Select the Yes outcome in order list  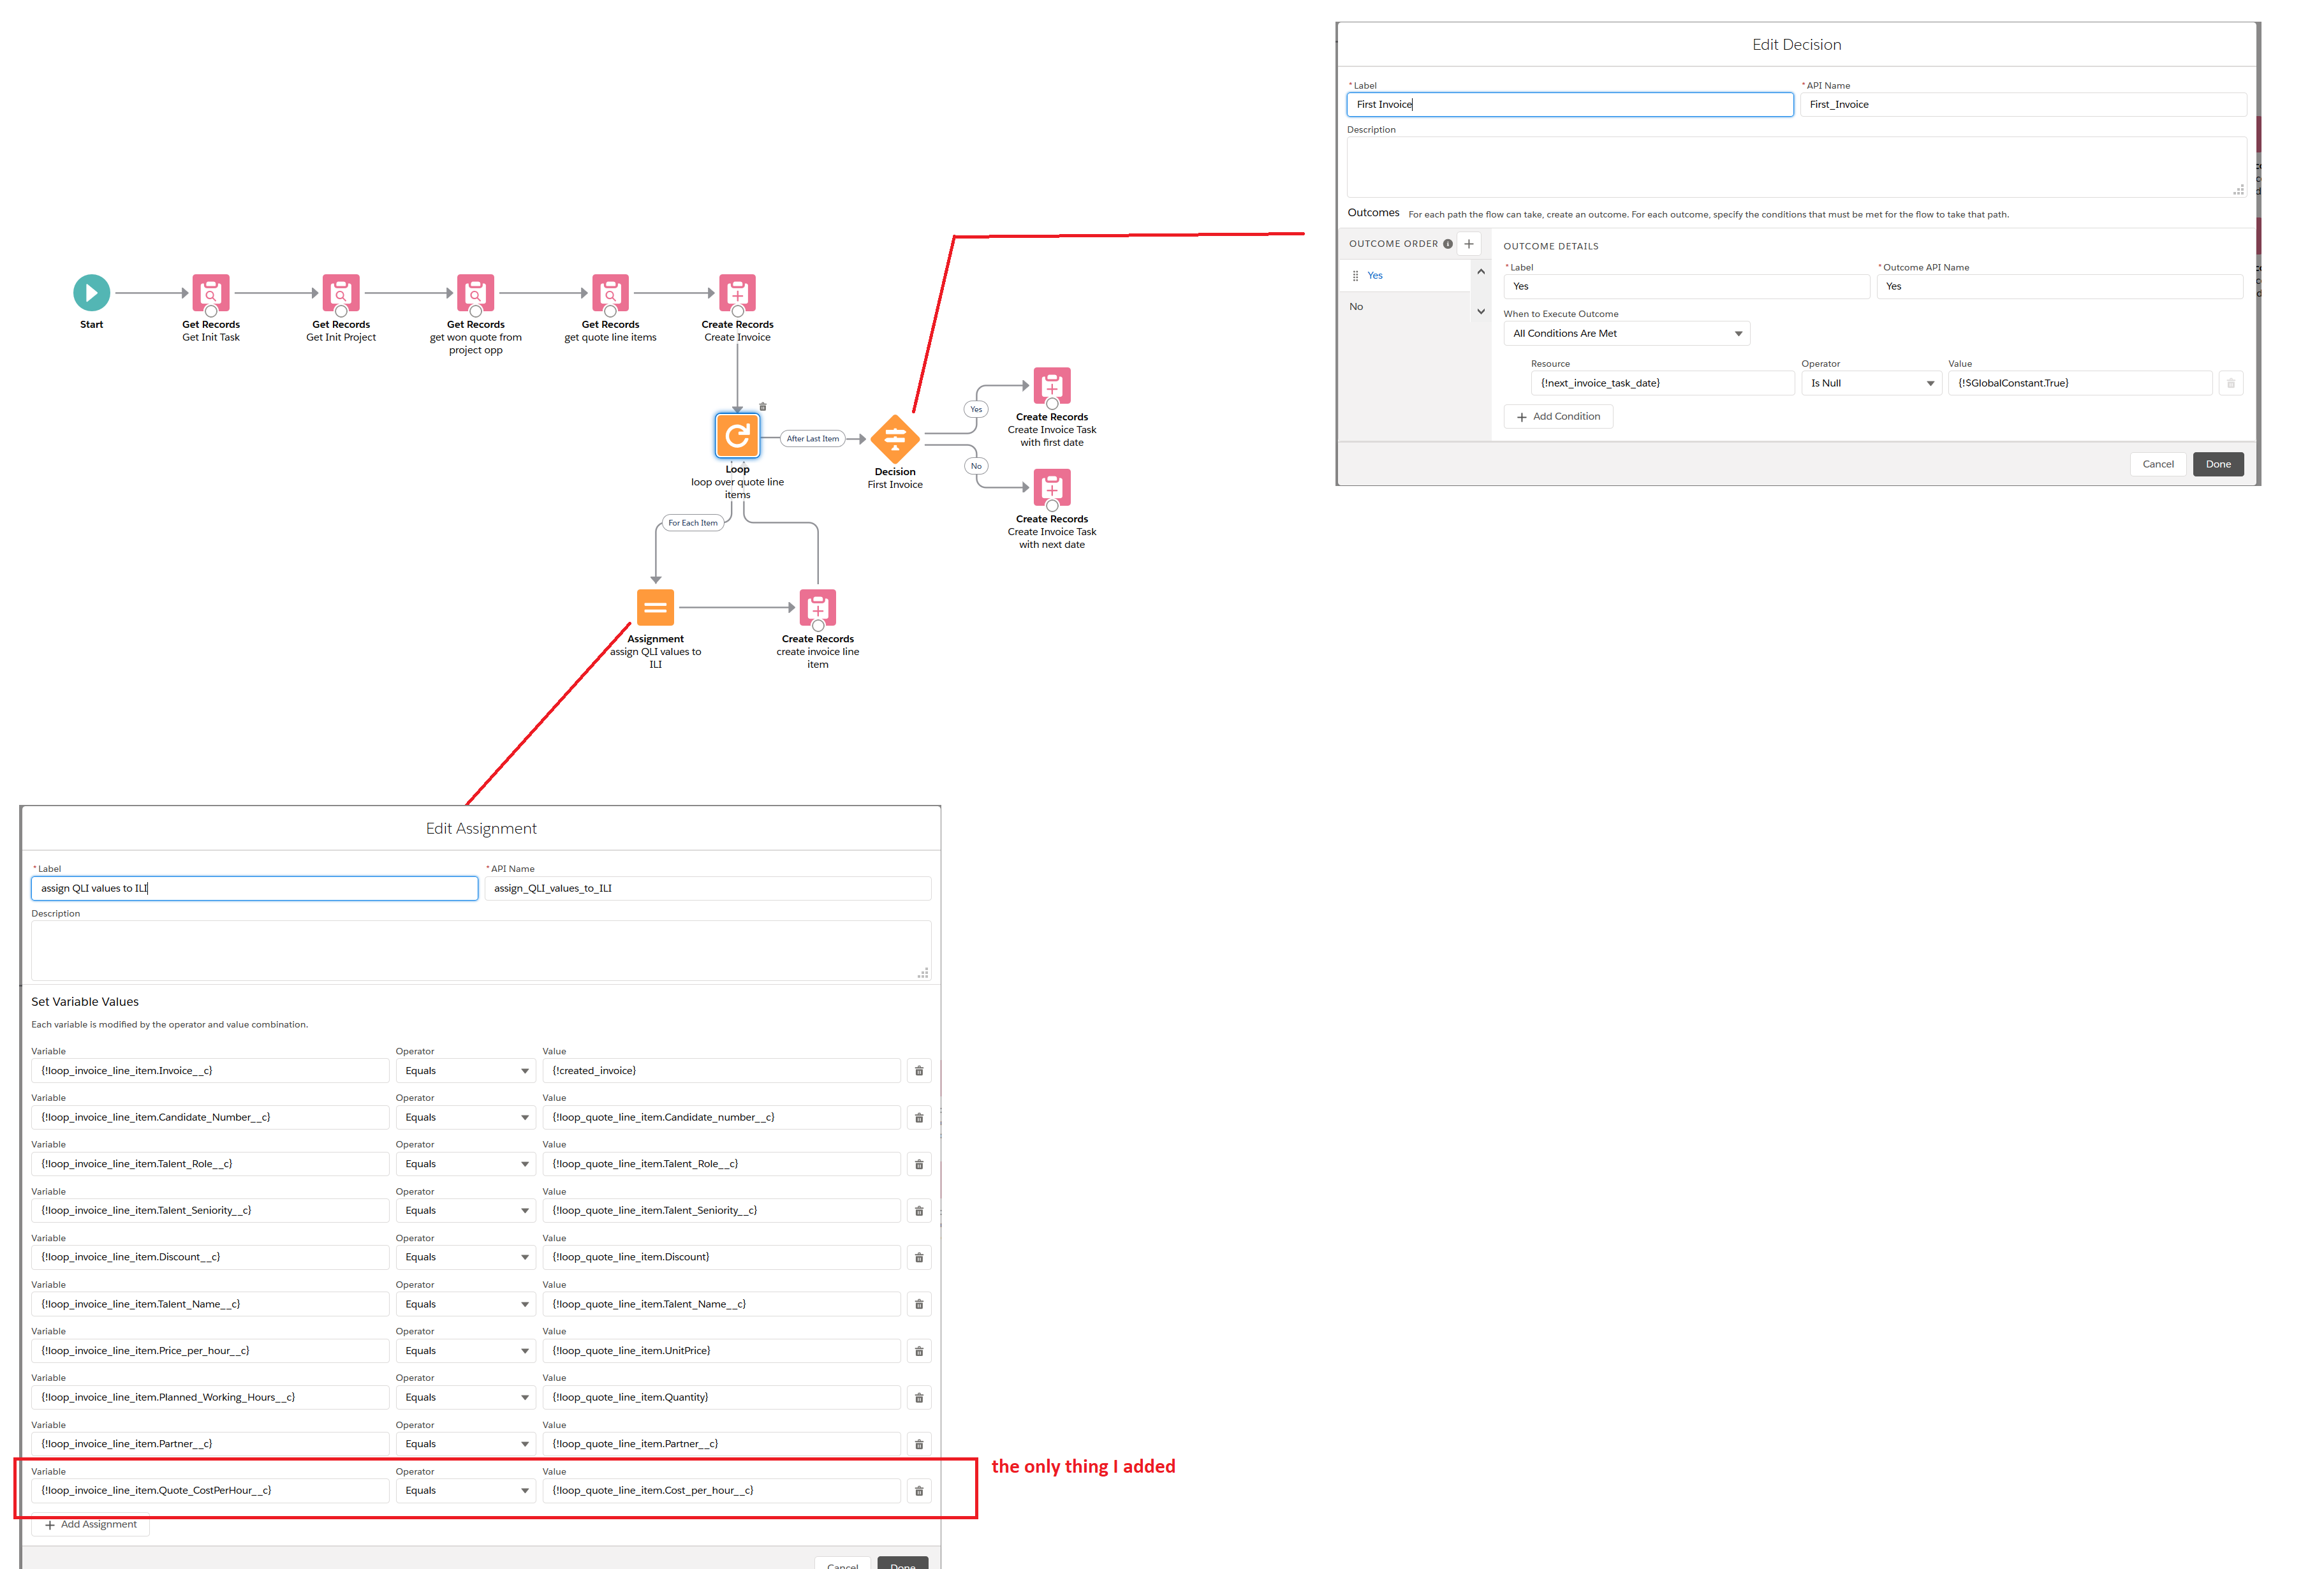1375,276
